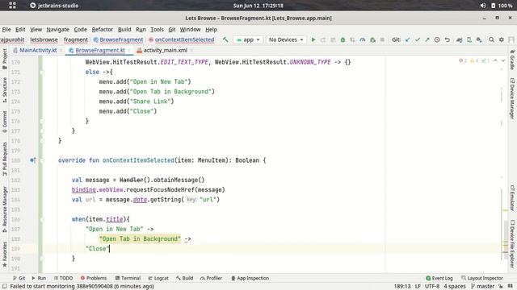Collapse the onContextItemSelected function fold marker
The image size is (517, 290).
click(42, 160)
